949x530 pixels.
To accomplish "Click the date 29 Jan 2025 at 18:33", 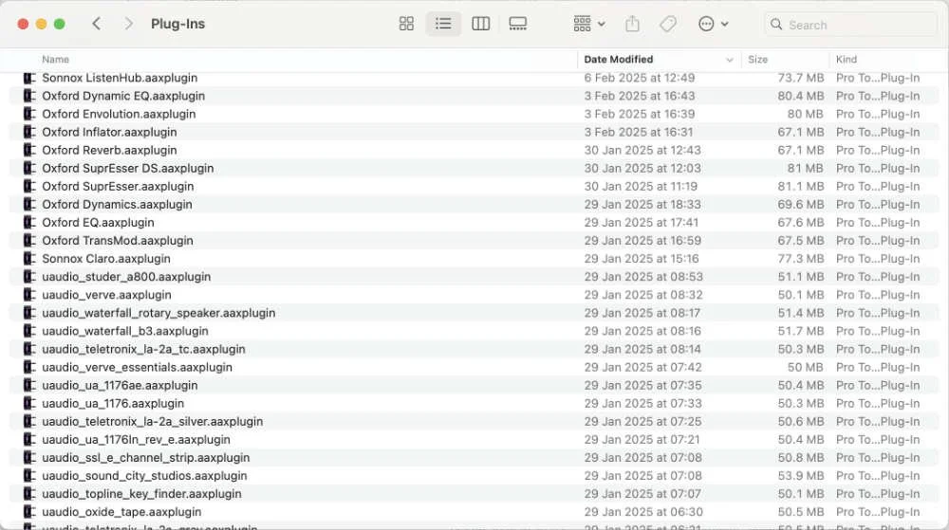I will (642, 204).
